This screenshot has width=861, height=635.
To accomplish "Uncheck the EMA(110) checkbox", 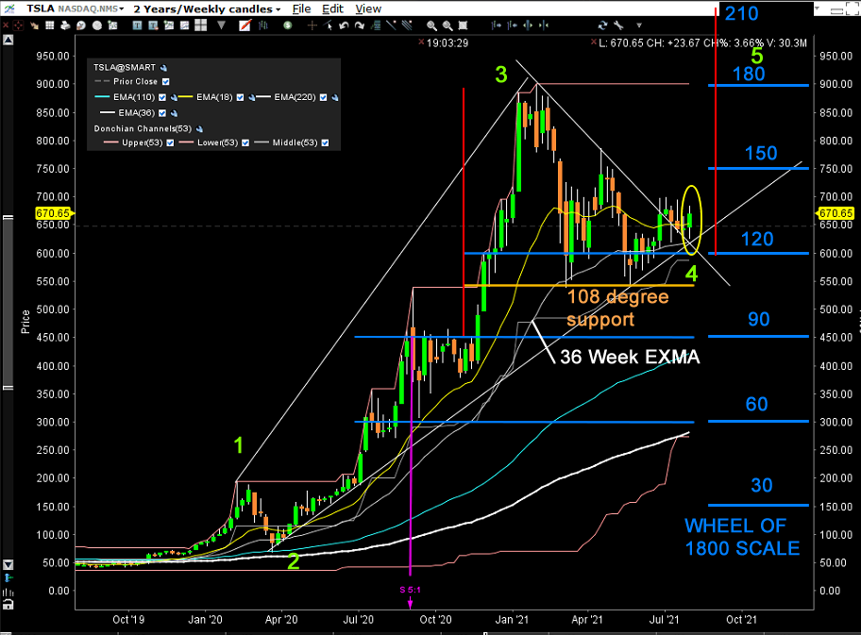I will pyautogui.click(x=162, y=98).
